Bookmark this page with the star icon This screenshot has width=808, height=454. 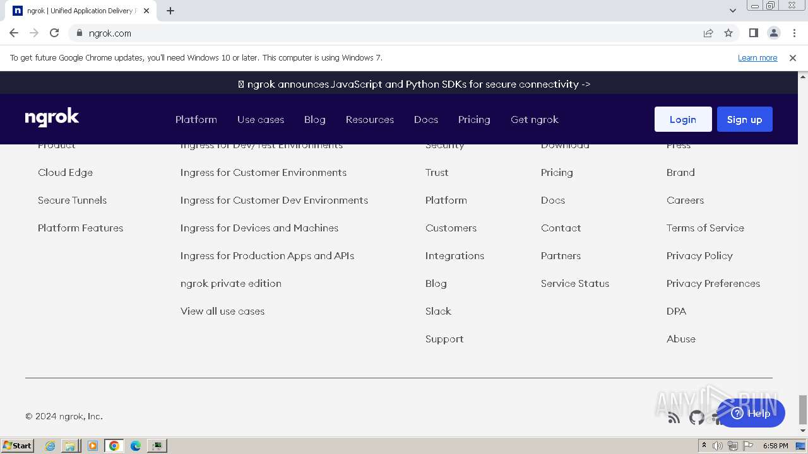coord(728,33)
